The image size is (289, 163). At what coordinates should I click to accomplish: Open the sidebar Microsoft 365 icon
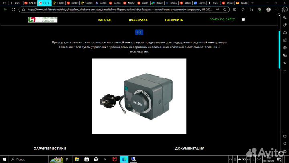[285, 47]
